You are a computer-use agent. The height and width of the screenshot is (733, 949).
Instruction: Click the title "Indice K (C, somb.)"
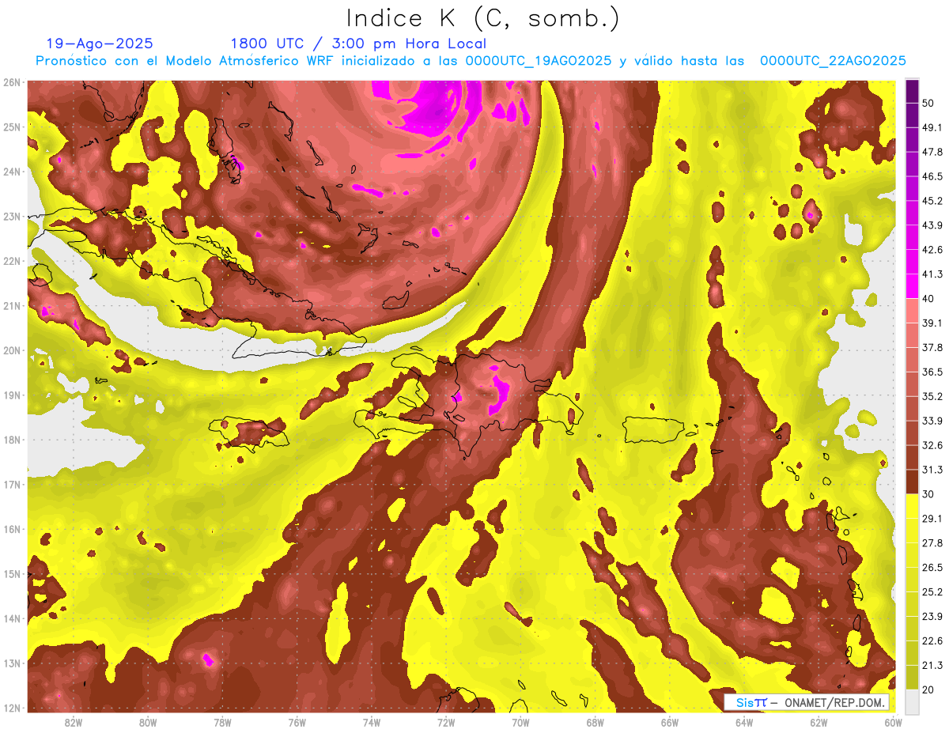tap(483, 19)
